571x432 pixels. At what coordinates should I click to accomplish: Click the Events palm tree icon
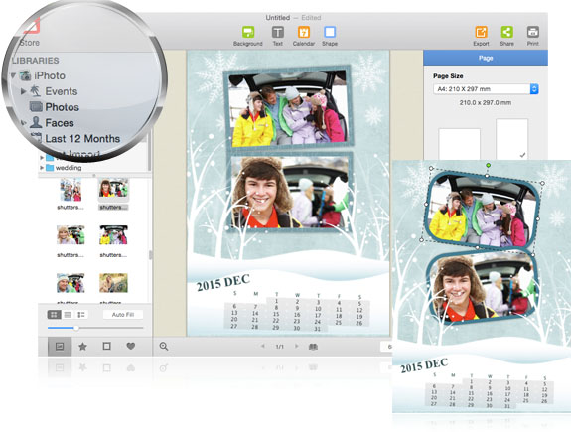36,91
